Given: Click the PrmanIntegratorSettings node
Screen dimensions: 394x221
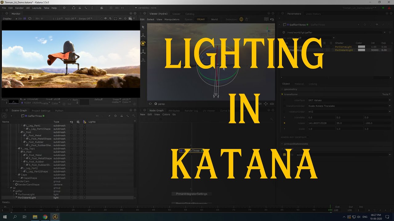Looking at the screenshot, I should pos(191,194).
